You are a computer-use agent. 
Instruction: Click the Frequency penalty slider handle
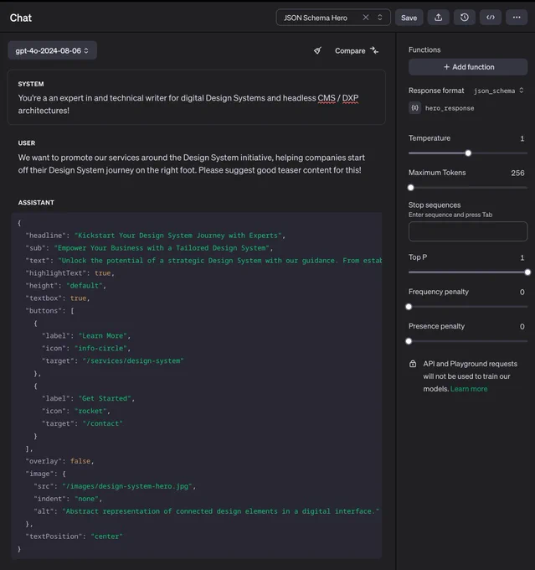[x=409, y=307]
